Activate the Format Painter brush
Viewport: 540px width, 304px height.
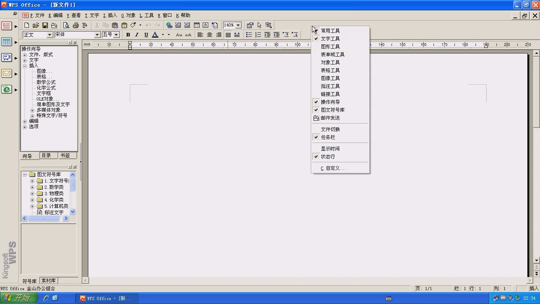click(x=133, y=25)
